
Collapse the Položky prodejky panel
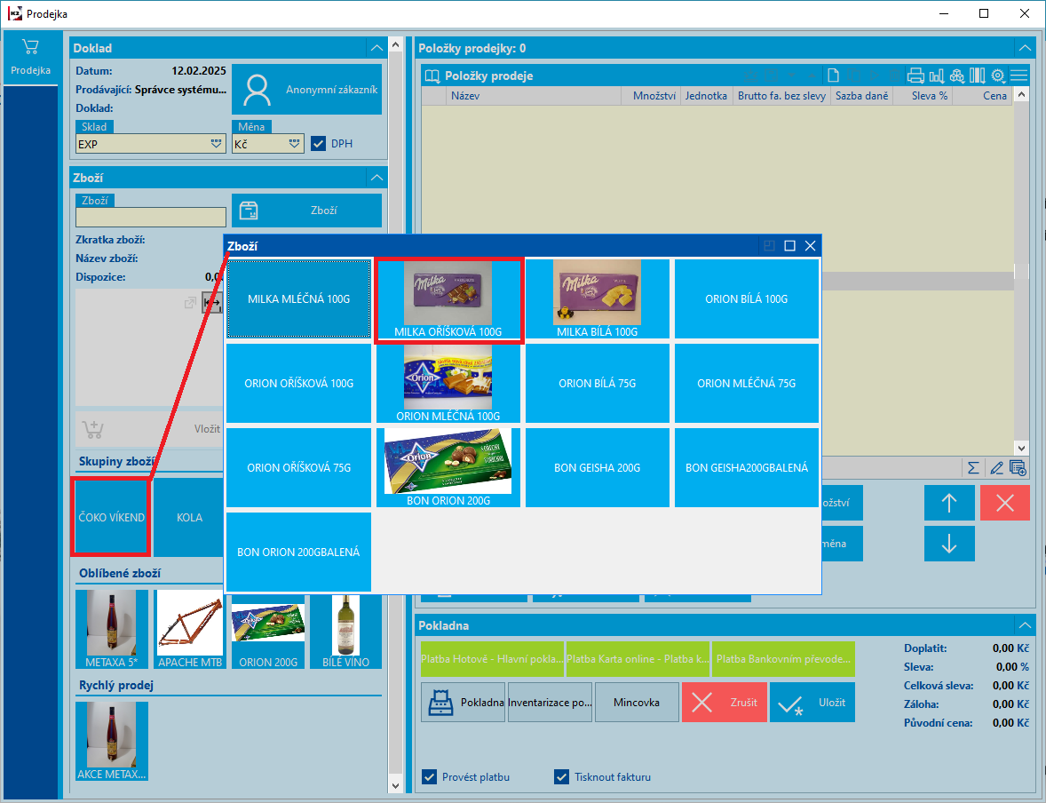coord(1025,48)
